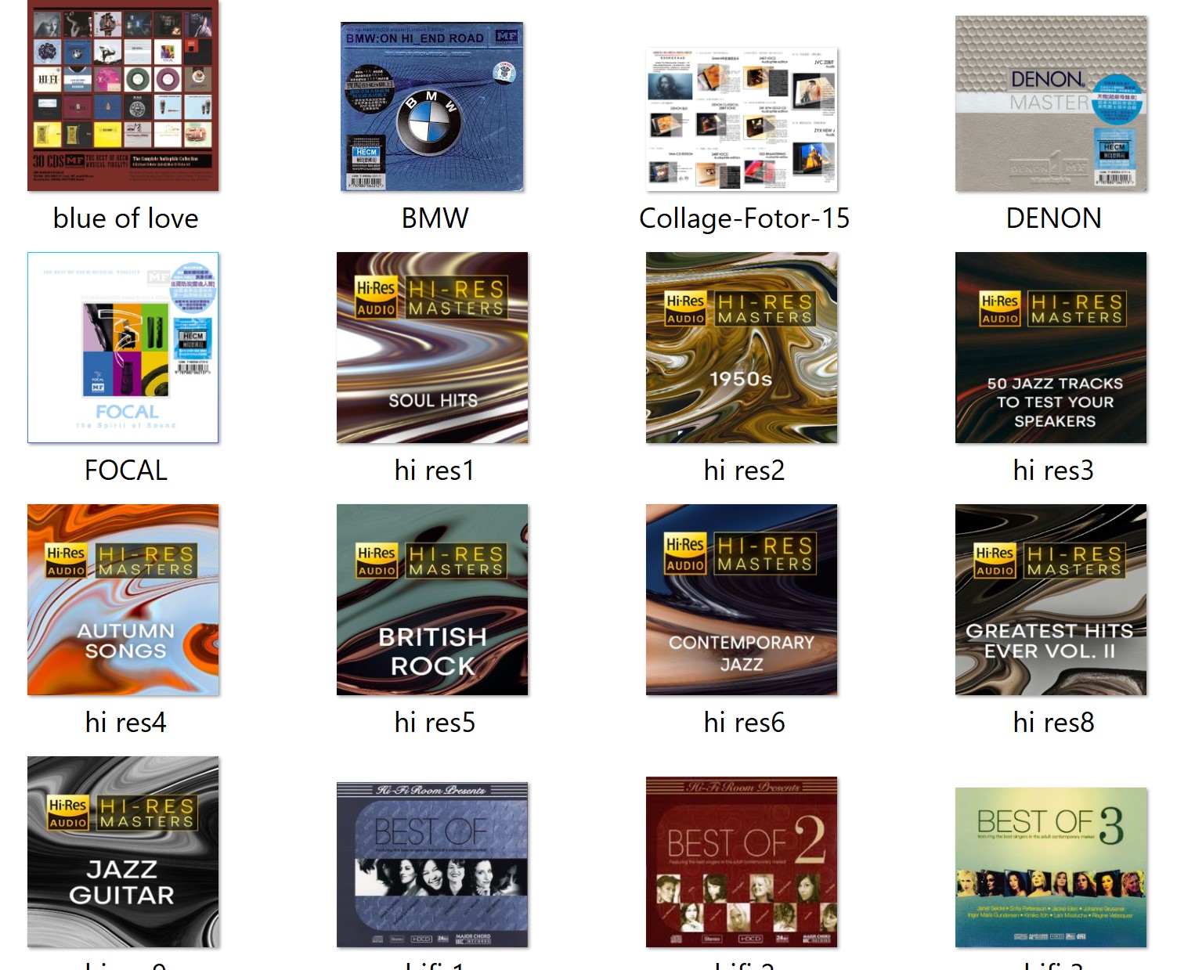Click the file name "FOCAL"
This screenshot has height=970, width=1177.
[x=125, y=471]
